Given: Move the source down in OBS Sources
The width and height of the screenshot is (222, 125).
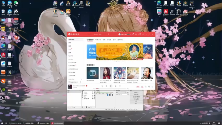Looking at the screenshot, I should pyautogui.click(x=91, y=107).
